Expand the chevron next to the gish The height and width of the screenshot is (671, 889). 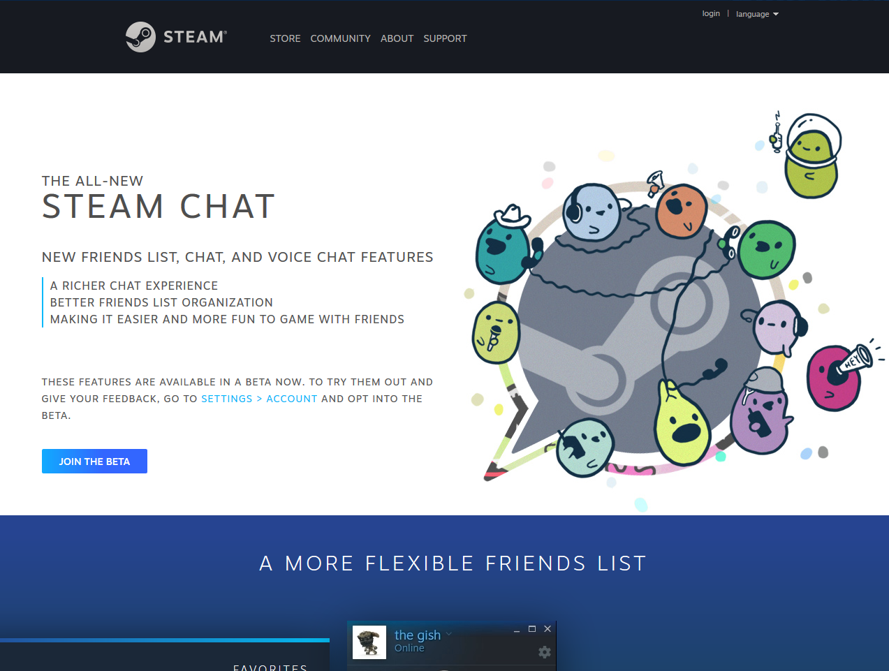[449, 634]
